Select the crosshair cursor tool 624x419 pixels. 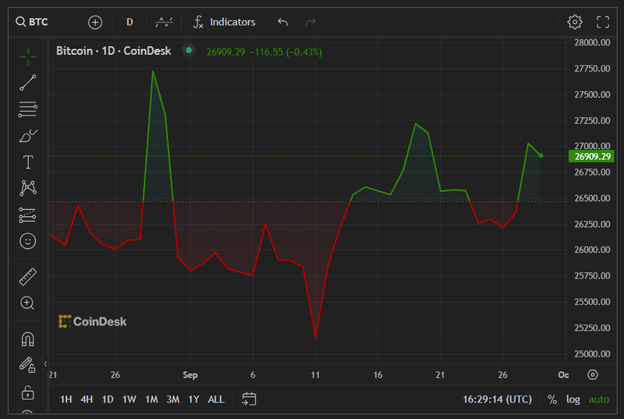[x=28, y=56]
